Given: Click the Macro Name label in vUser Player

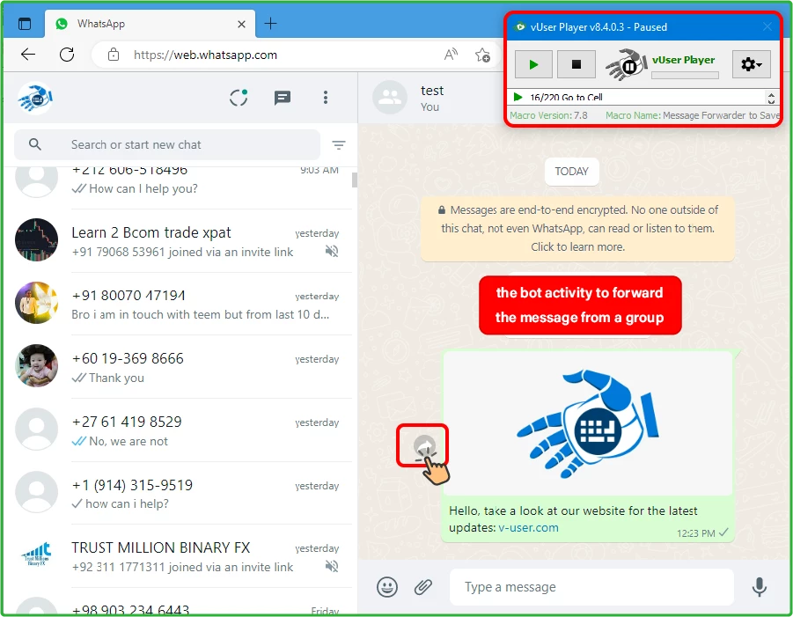Looking at the screenshot, I should click(633, 115).
